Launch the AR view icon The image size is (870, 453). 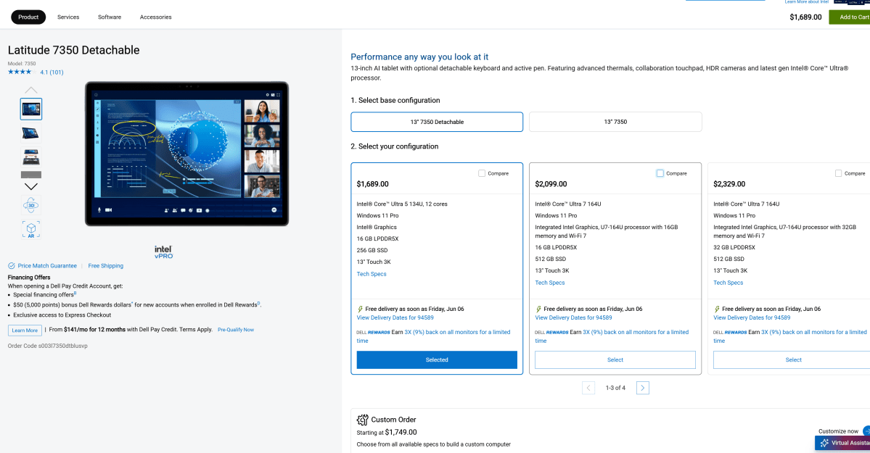click(31, 229)
